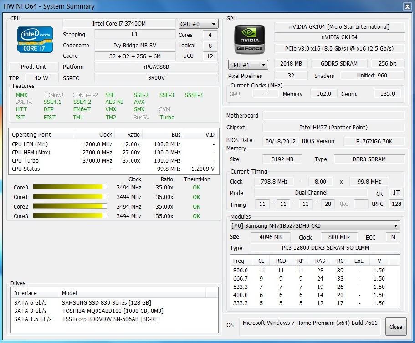Screen dimensions: 415x343
Task: Click the tRFC value 128 field
Action: 396,204
